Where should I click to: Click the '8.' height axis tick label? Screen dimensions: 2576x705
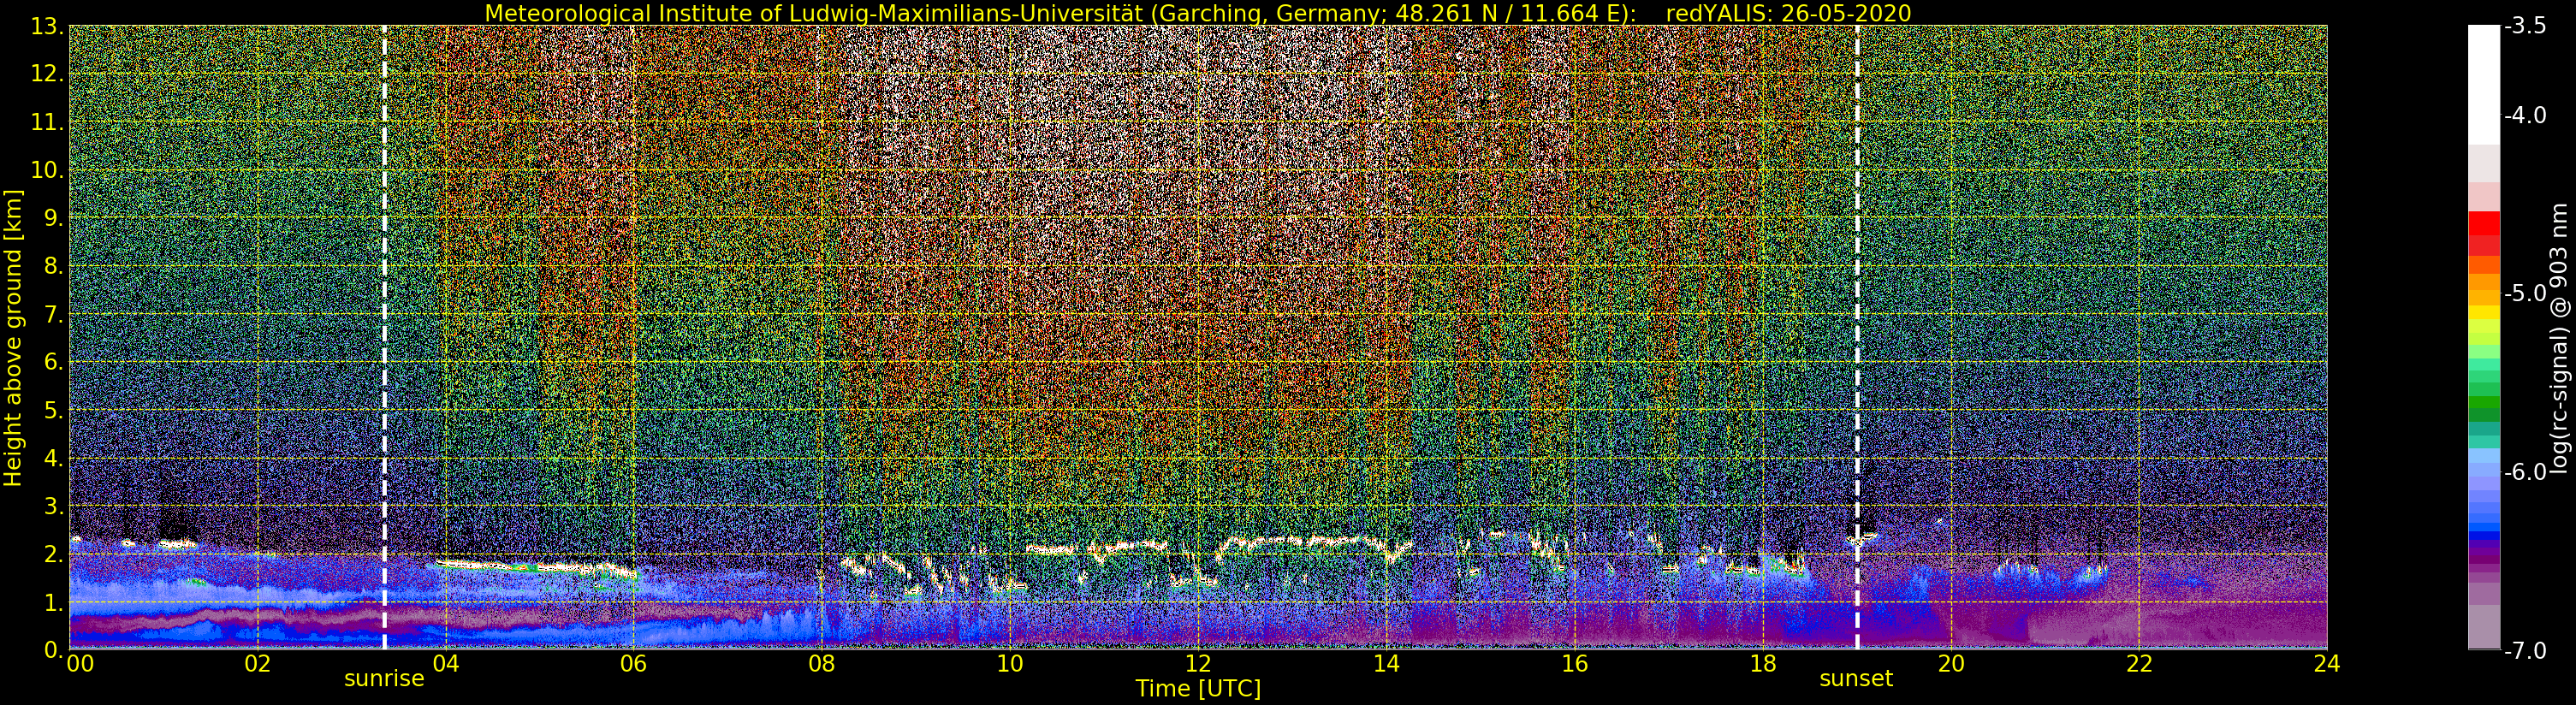point(54,266)
